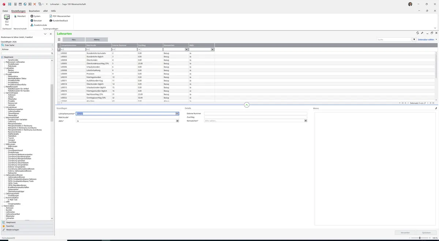Open the Mandant settings
This screenshot has width=439, height=241.
pos(20,16)
